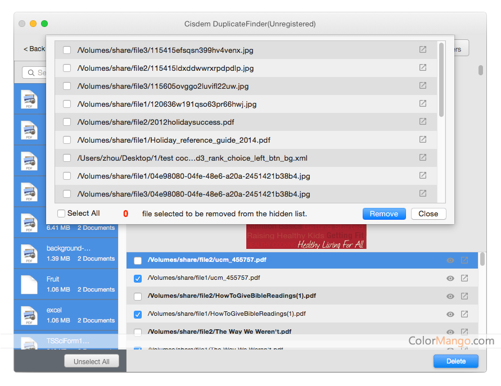Image resolution: width=501 pixels, height=386 pixels.
Task: Check the box for rank_choice_left_btn_bg.xml
Action: (x=67, y=158)
